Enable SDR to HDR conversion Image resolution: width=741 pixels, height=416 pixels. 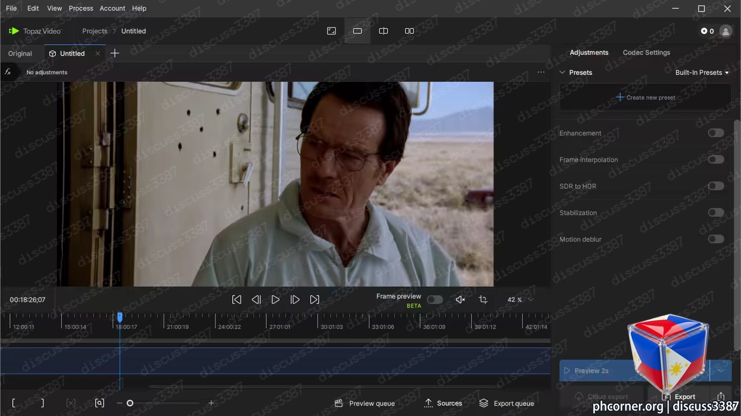716,186
